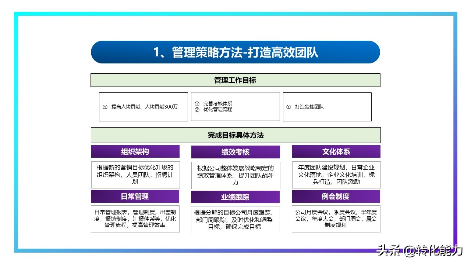
Task: Click the 绩效考核 purple header
Action: point(235,151)
